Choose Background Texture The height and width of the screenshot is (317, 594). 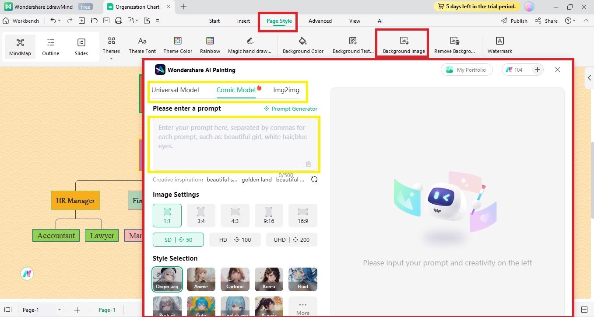[353, 45]
